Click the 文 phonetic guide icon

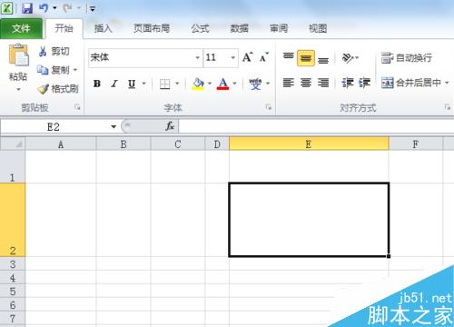(255, 84)
